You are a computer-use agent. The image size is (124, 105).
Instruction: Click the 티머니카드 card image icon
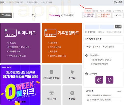point(11,33)
